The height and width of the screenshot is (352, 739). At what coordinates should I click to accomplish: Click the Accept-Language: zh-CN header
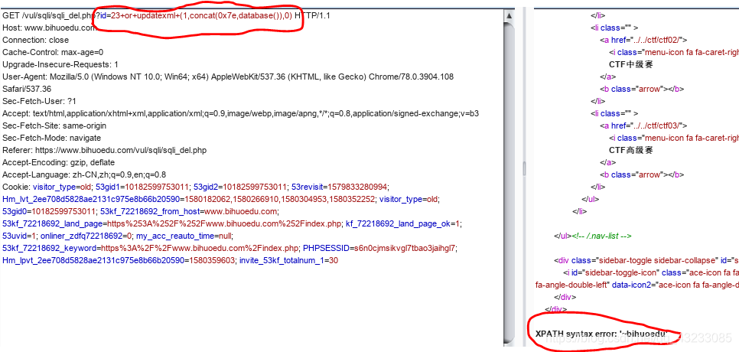click(x=84, y=174)
